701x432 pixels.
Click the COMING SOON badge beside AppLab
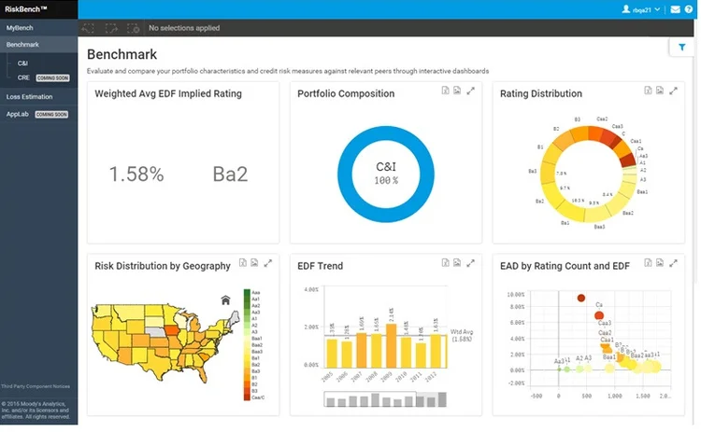(x=51, y=115)
